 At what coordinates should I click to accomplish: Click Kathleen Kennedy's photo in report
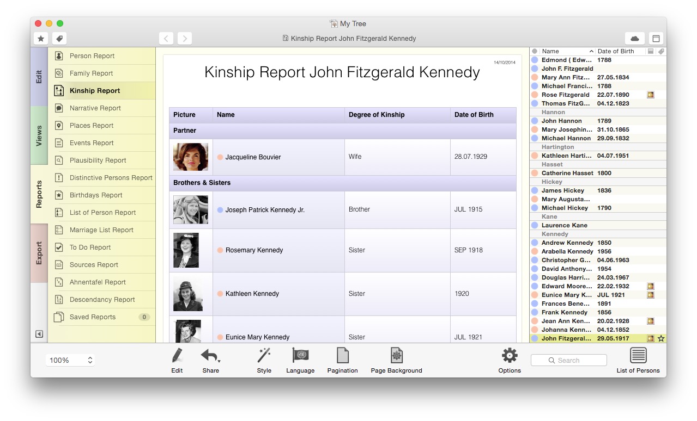click(x=188, y=294)
